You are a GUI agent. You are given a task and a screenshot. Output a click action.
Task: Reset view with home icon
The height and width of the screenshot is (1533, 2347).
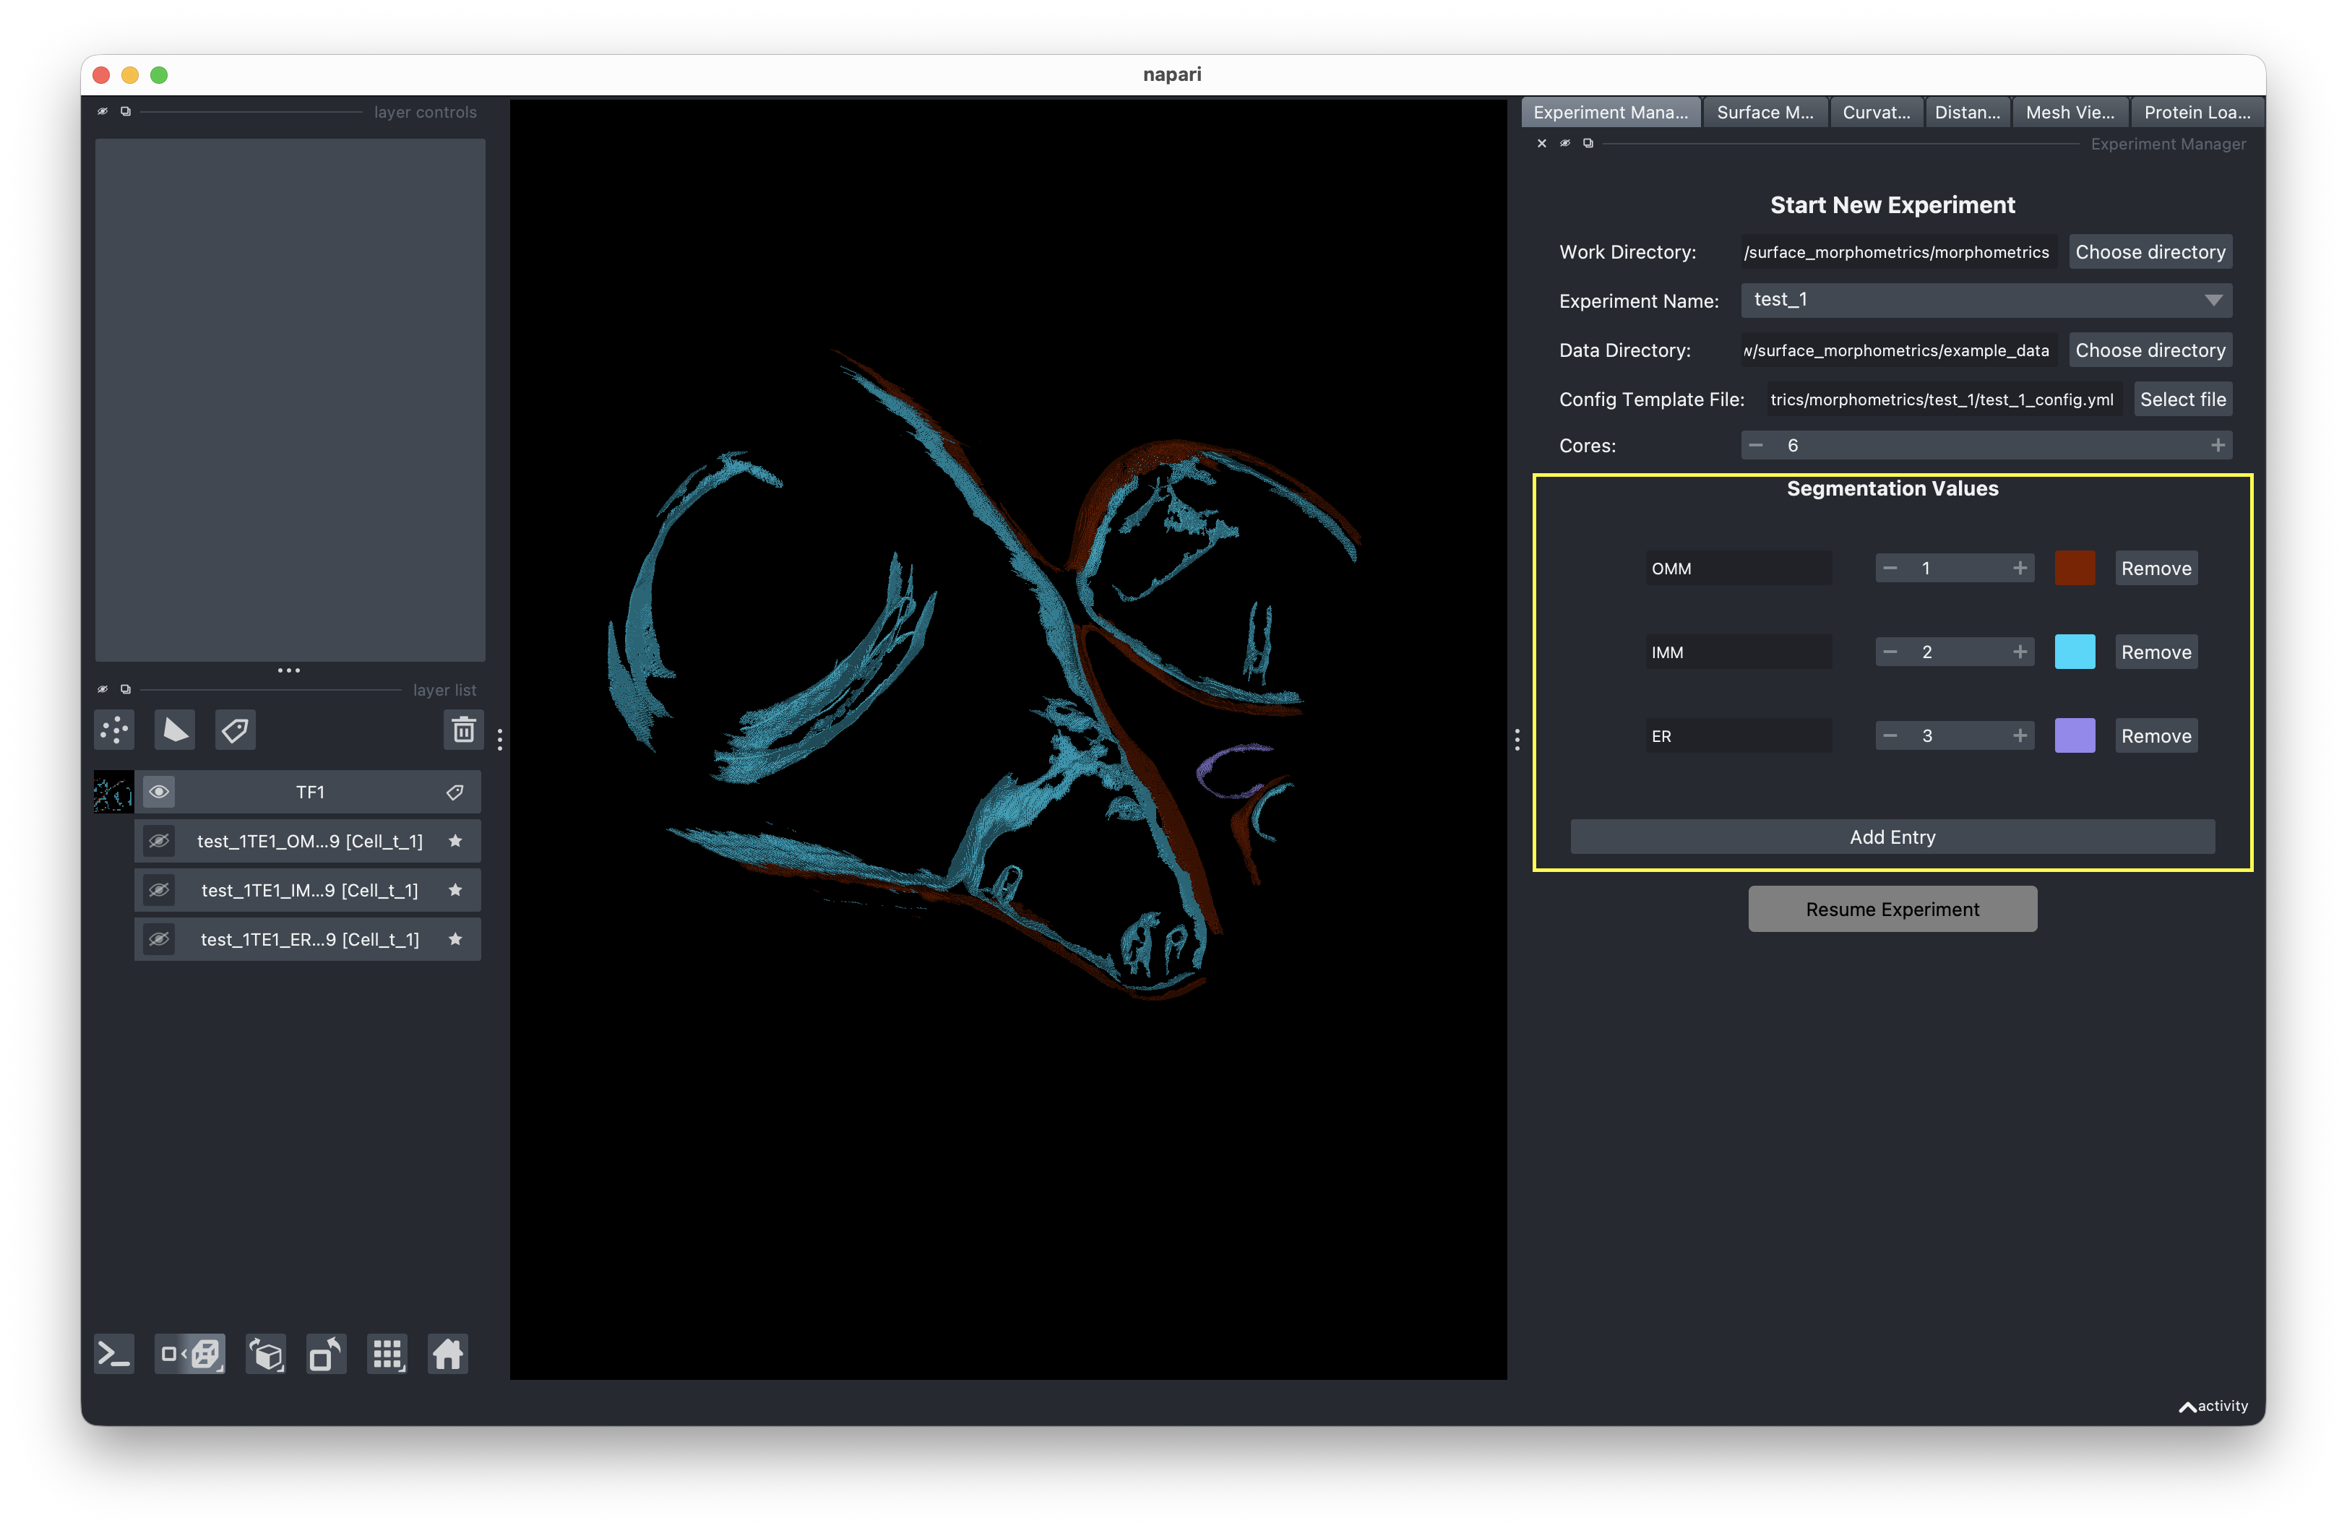coord(448,1355)
